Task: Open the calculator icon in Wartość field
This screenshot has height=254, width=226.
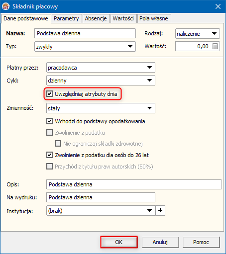Action: tap(215, 46)
